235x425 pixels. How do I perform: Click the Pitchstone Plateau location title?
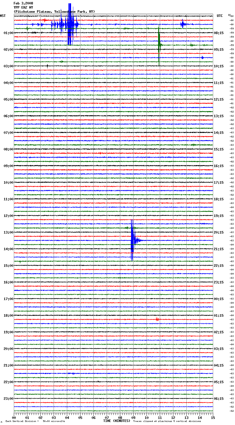coord(54,12)
